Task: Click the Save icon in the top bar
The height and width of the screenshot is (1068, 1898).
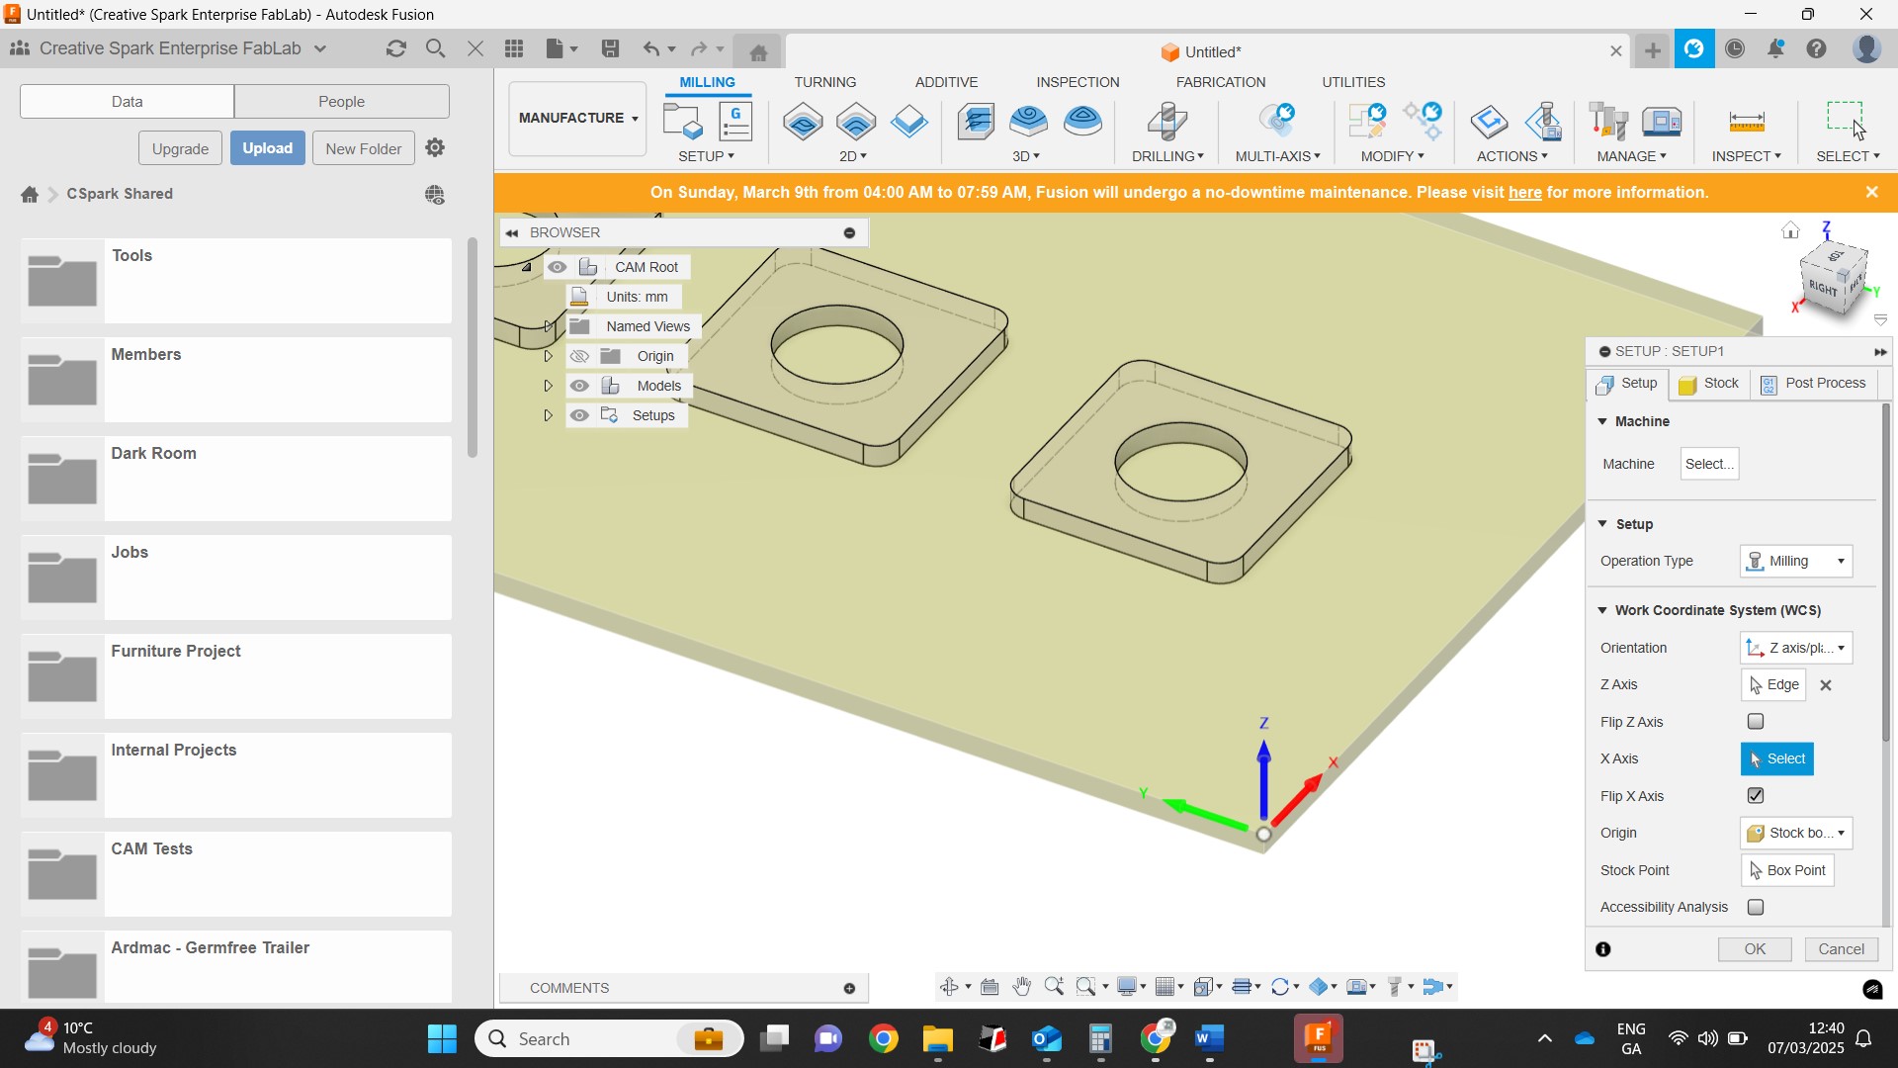Action: pos(610,48)
